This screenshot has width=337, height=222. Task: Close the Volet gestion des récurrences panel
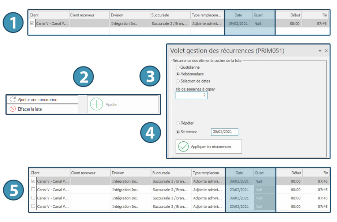(x=326, y=51)
